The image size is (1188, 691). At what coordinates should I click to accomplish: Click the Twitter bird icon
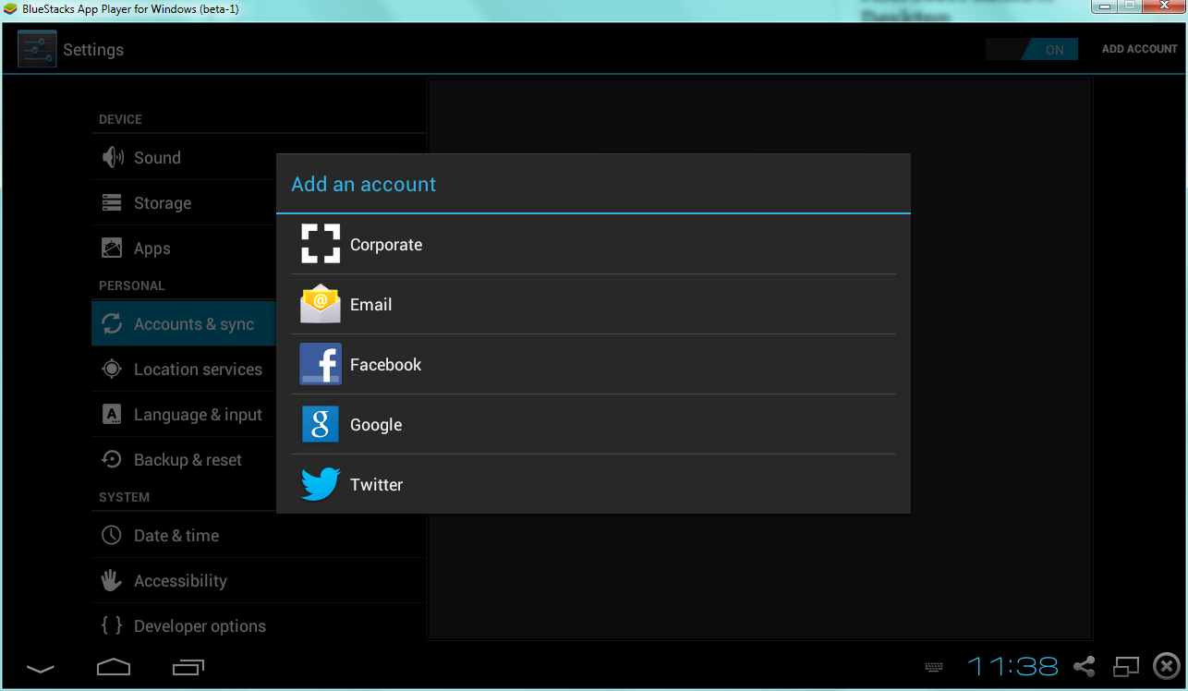pyautogui.click(x=321, y=484)
